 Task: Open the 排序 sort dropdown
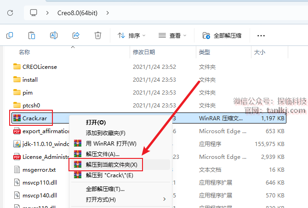(131, 35)
